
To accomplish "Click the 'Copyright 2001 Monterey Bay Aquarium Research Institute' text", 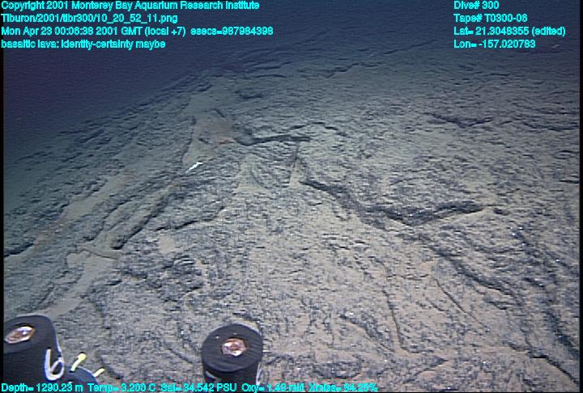I will [130, 6].
